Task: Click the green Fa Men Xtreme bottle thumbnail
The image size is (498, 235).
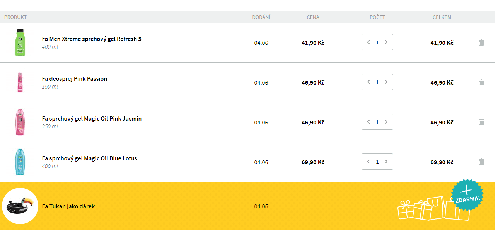Action: [20, 43]
